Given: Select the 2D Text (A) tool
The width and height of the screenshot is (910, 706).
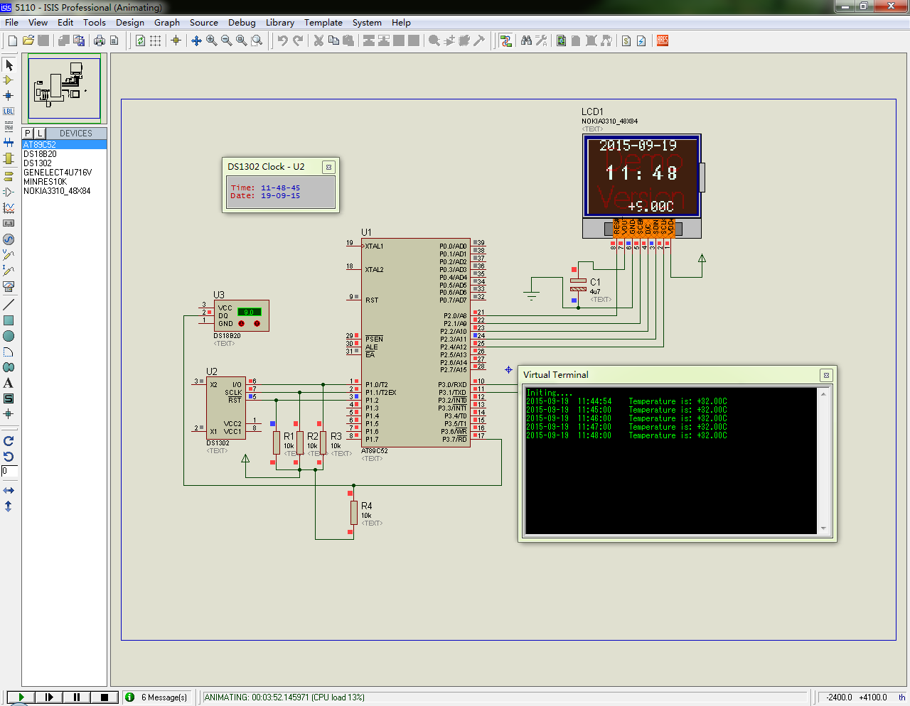Looking at the screenshot, I should [9, 383].
